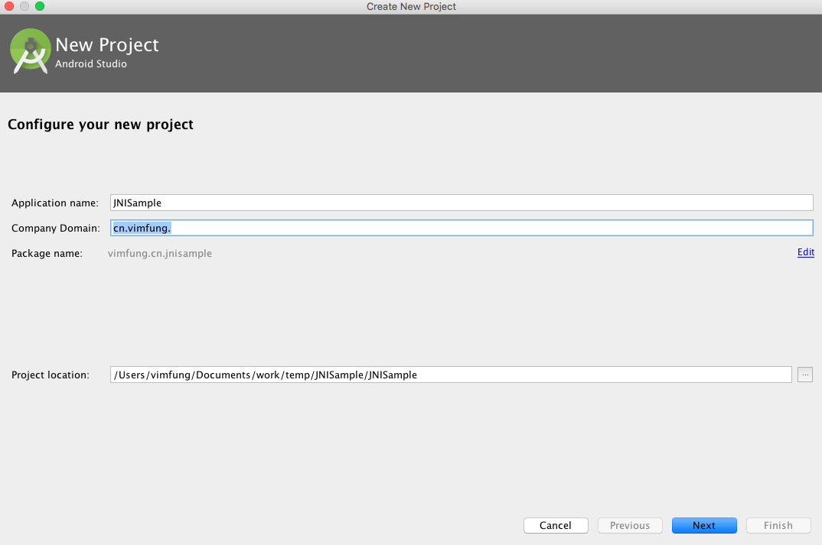This screenshot has height=545, width=822.
Task: Click the Application name label
Action: point(55,203)
